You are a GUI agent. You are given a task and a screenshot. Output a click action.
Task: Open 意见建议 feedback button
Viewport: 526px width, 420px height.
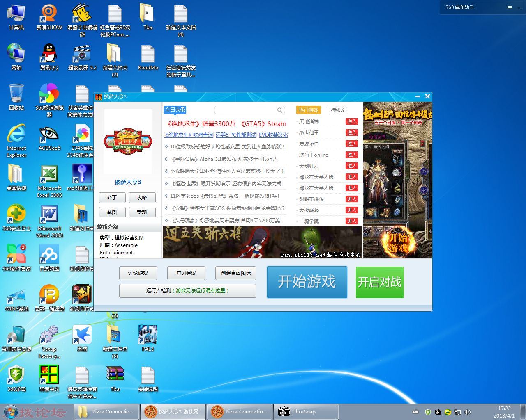[x=186, y=273]
